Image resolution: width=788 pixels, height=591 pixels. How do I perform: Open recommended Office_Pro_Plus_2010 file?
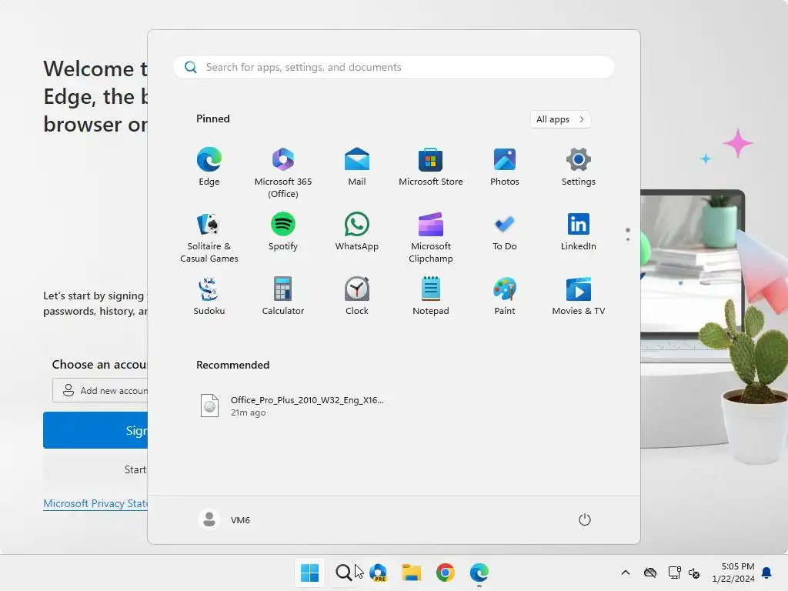coord(292,406)
